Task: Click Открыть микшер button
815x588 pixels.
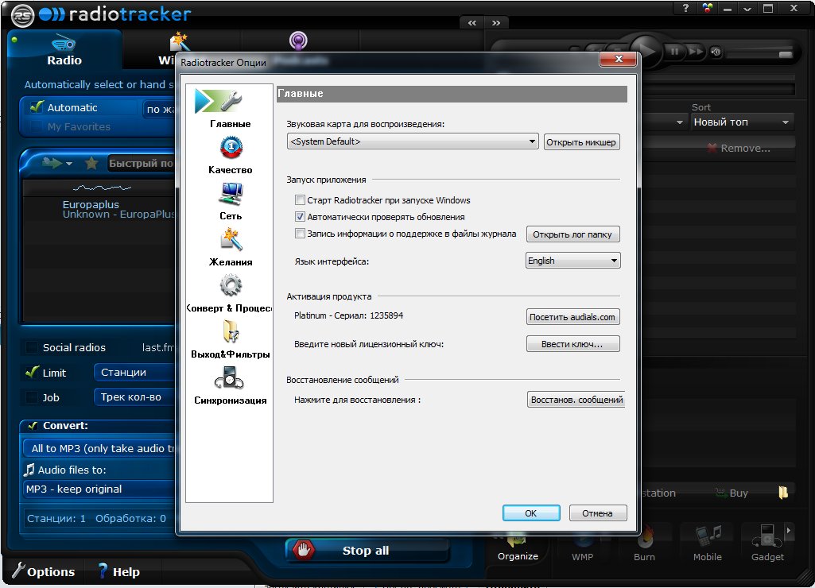Action: pos(581,141)
